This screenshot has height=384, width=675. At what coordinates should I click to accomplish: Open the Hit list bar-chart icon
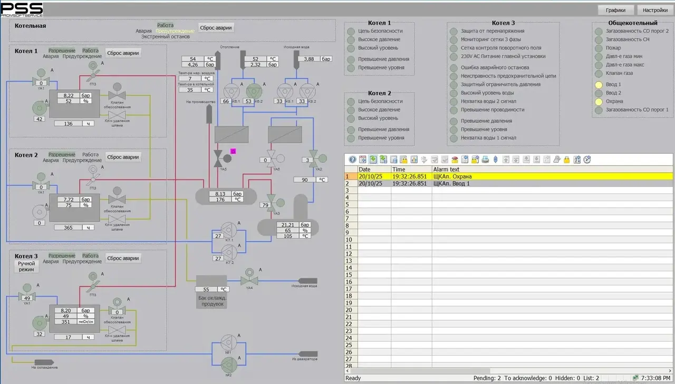414,160
